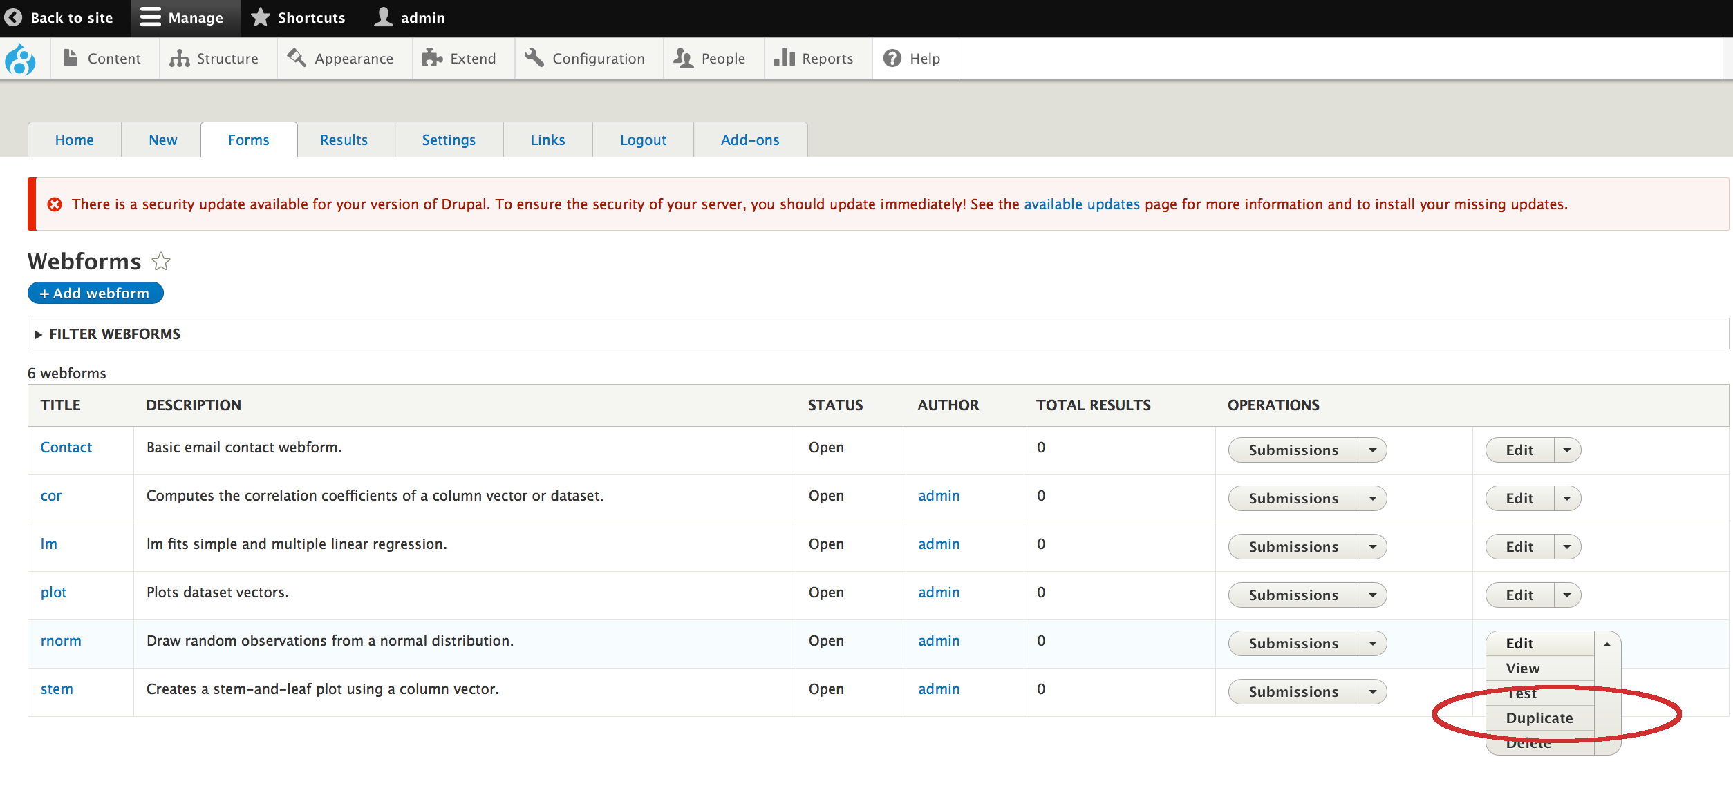Expand the Filter Webforms section

click(107, 334)
